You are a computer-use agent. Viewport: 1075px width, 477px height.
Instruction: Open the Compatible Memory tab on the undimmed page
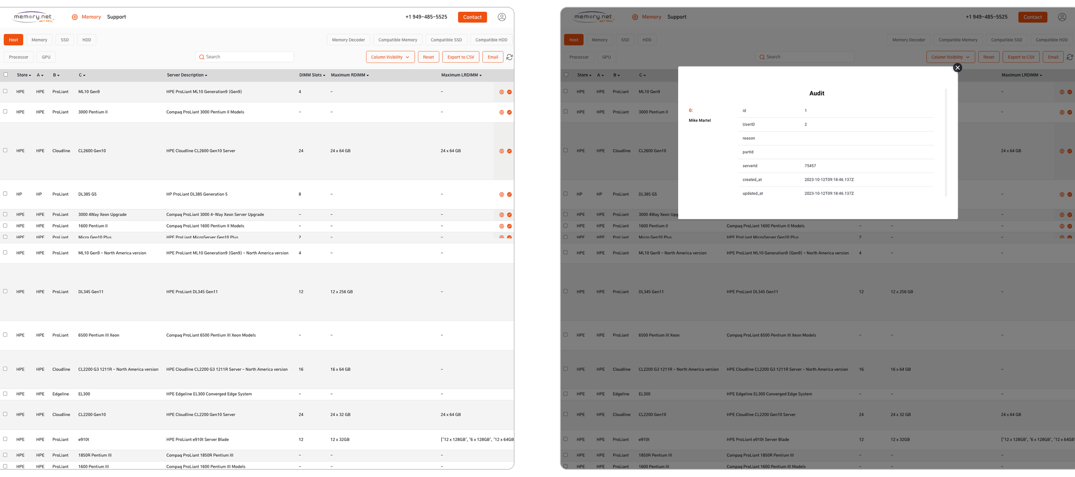[x=397, y=40]
